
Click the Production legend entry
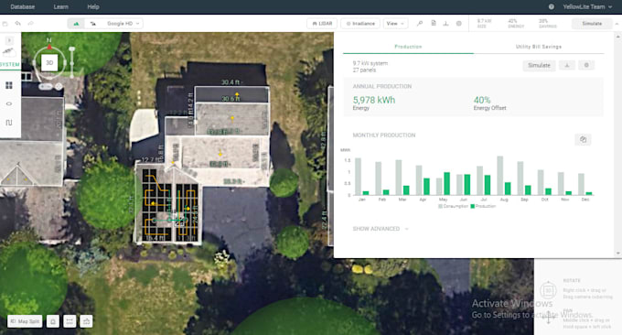click(x=483, y=206)
